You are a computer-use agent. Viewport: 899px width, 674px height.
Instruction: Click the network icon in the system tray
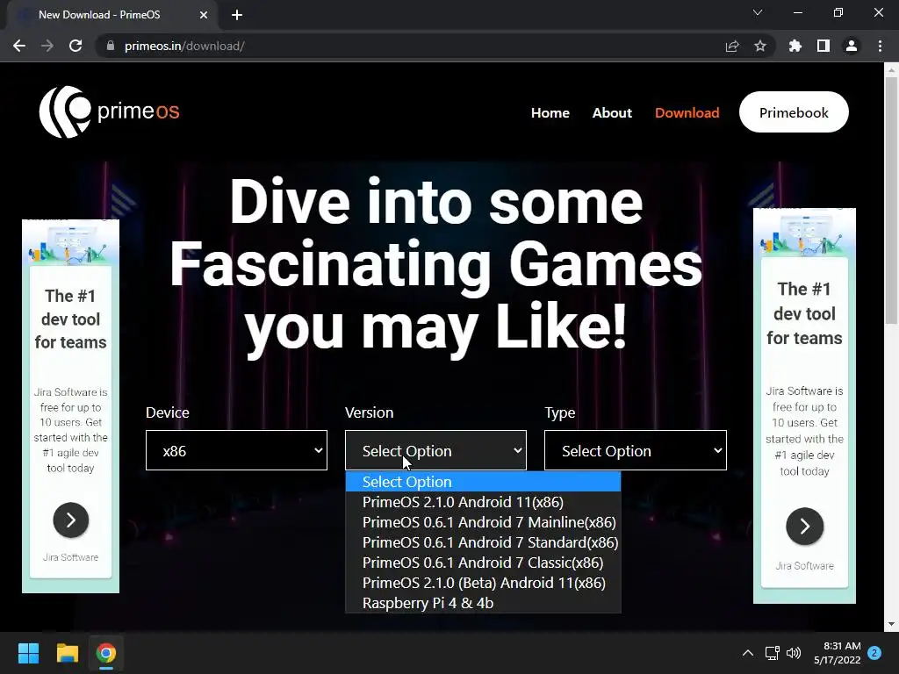click(773, 653)
